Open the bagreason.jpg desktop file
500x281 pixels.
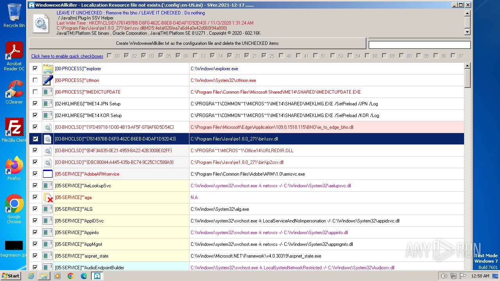coord(14,249)
